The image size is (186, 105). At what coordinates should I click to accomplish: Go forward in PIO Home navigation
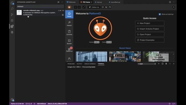click(79, 7)
